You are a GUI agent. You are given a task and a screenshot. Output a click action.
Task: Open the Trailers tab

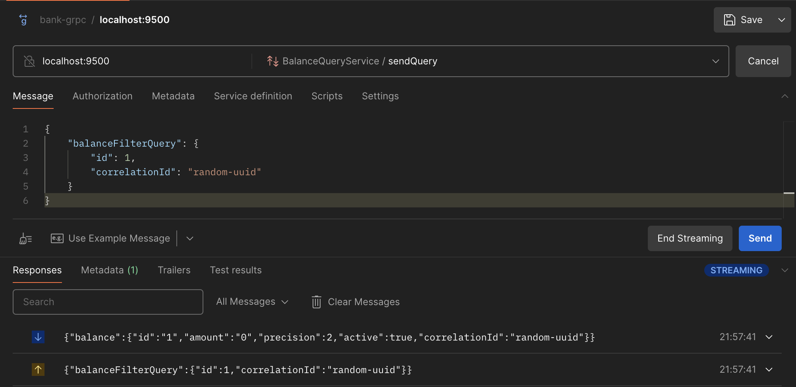174,270
